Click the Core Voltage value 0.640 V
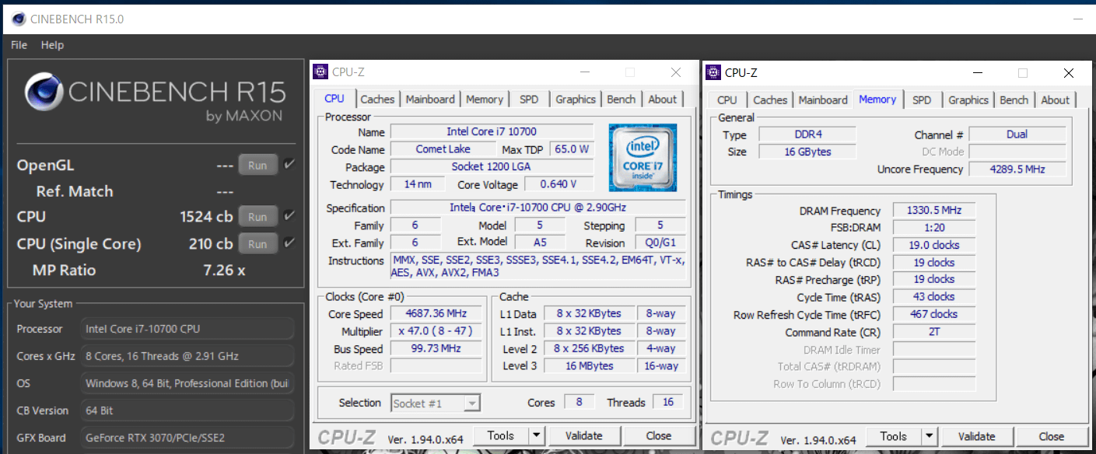Image resolution: width=1096 pixels, height=454 pixels. click(558, 184)
